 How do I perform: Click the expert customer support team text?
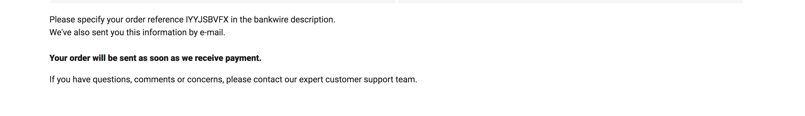coord(358,80)
